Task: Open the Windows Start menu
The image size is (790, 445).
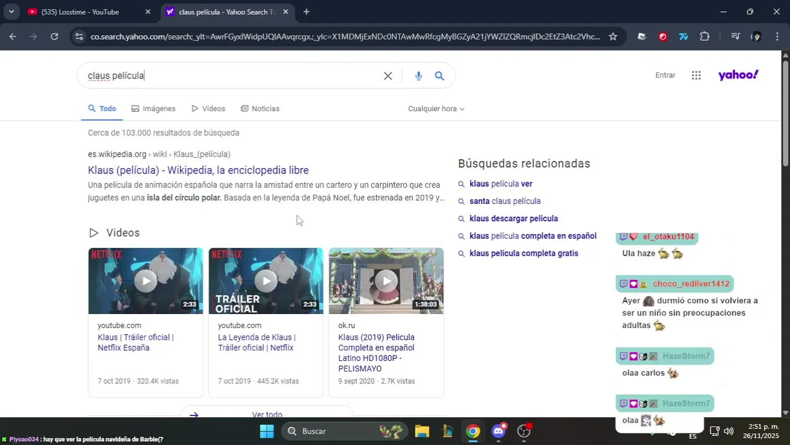Action: [266, 431]
